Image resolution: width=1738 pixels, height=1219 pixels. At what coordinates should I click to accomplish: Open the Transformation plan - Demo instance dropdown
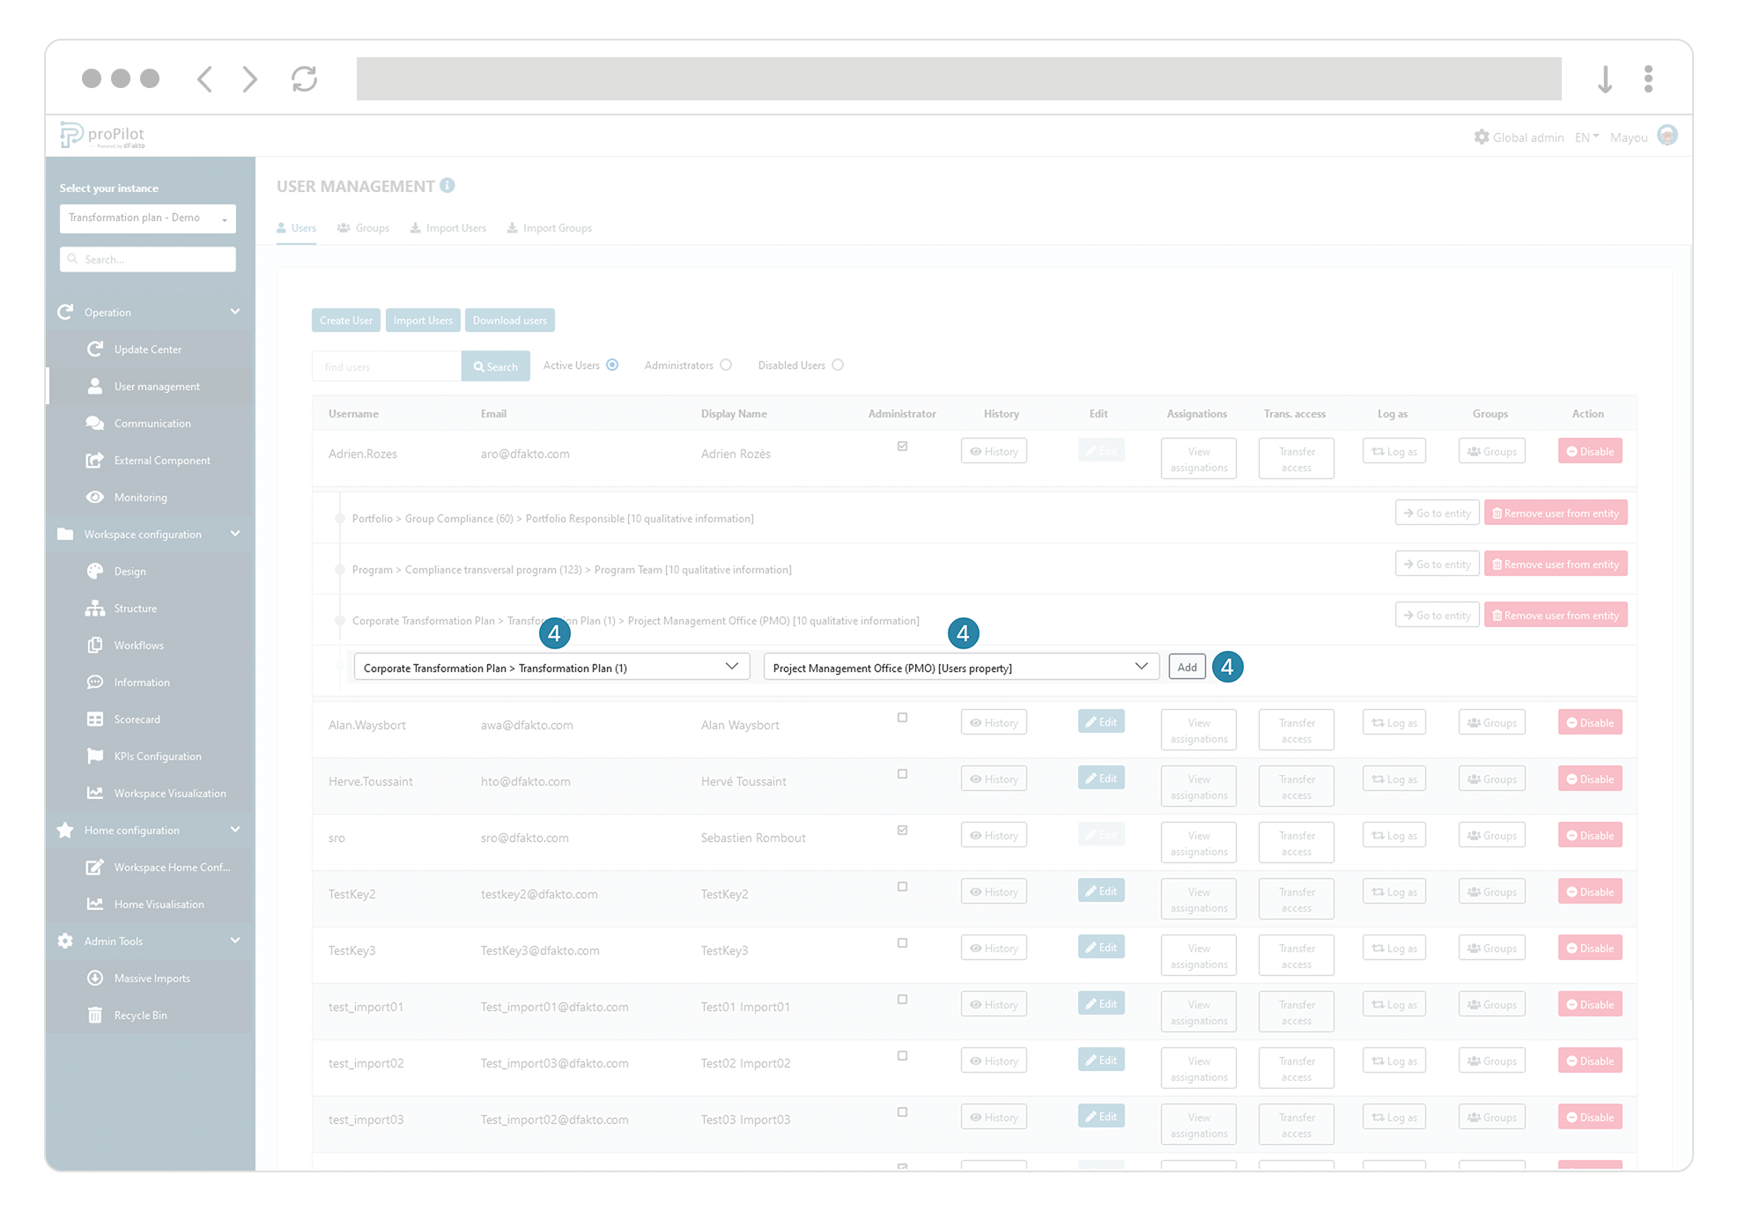(x=147, y=218)
